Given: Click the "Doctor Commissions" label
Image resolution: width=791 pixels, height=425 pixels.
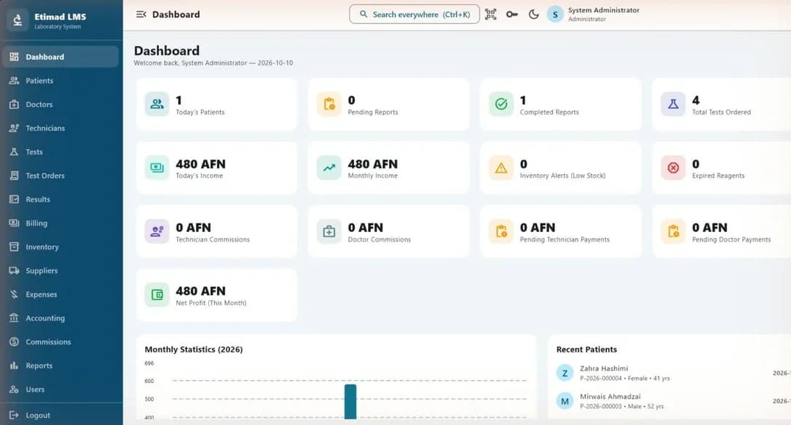Looking at the screenshot, I should (379, 239).
